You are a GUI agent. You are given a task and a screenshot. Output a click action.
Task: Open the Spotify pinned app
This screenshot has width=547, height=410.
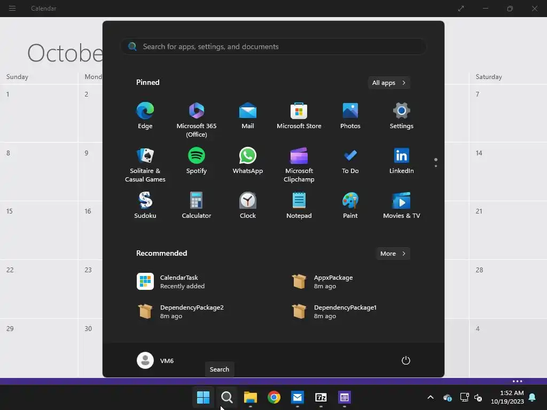tap(197, 161)
